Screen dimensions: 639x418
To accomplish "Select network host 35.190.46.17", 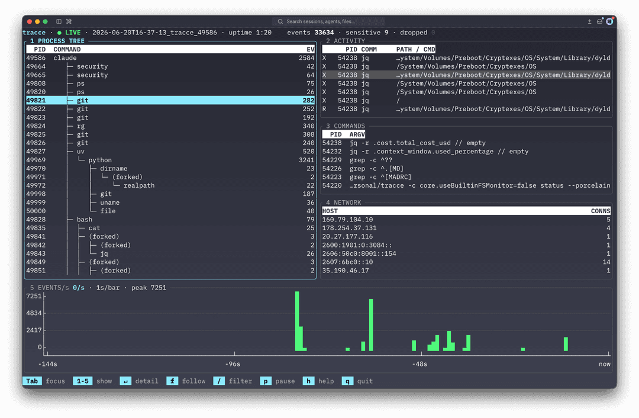I will 466,271.
